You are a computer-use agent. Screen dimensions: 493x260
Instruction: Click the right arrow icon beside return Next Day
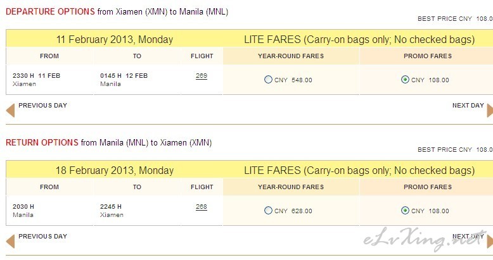click(490, 242)
